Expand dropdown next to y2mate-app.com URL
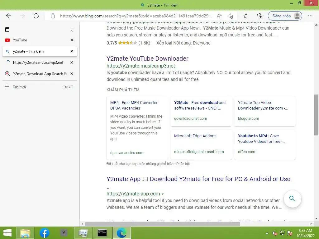 coord(163,194)
